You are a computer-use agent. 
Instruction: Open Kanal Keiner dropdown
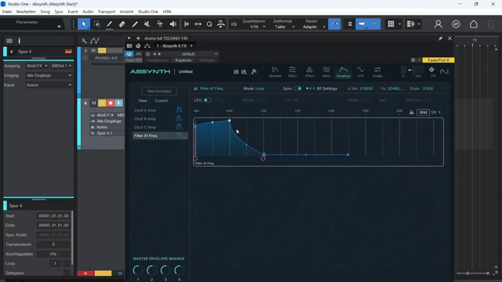click(49, 85)
